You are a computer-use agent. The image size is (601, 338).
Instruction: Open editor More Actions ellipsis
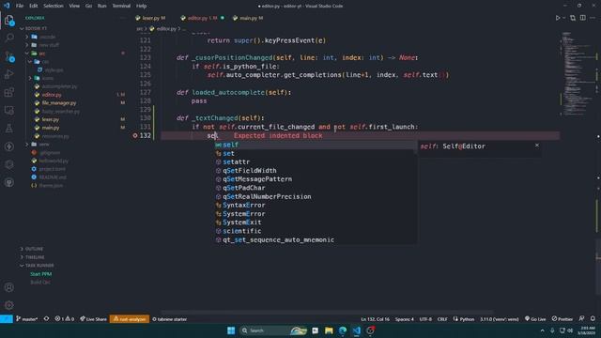(593, 18)
